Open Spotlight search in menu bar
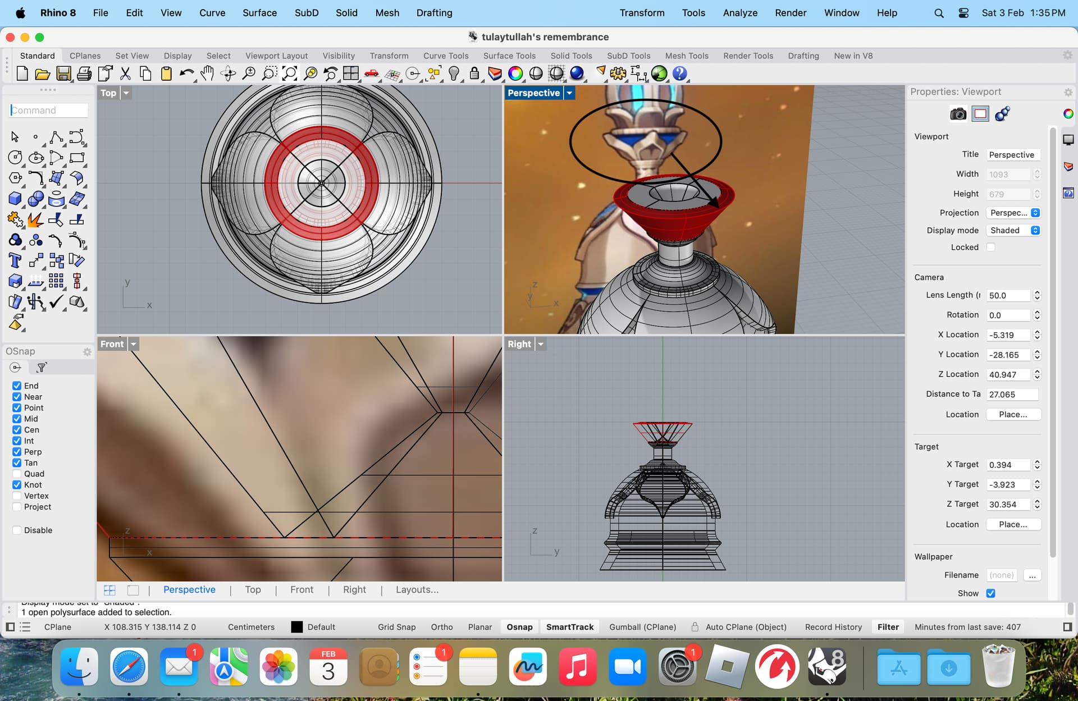 (x=939, y=13)
